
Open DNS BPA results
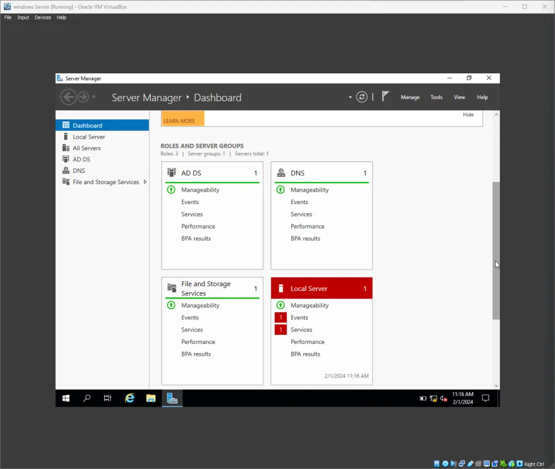point(305,239)
